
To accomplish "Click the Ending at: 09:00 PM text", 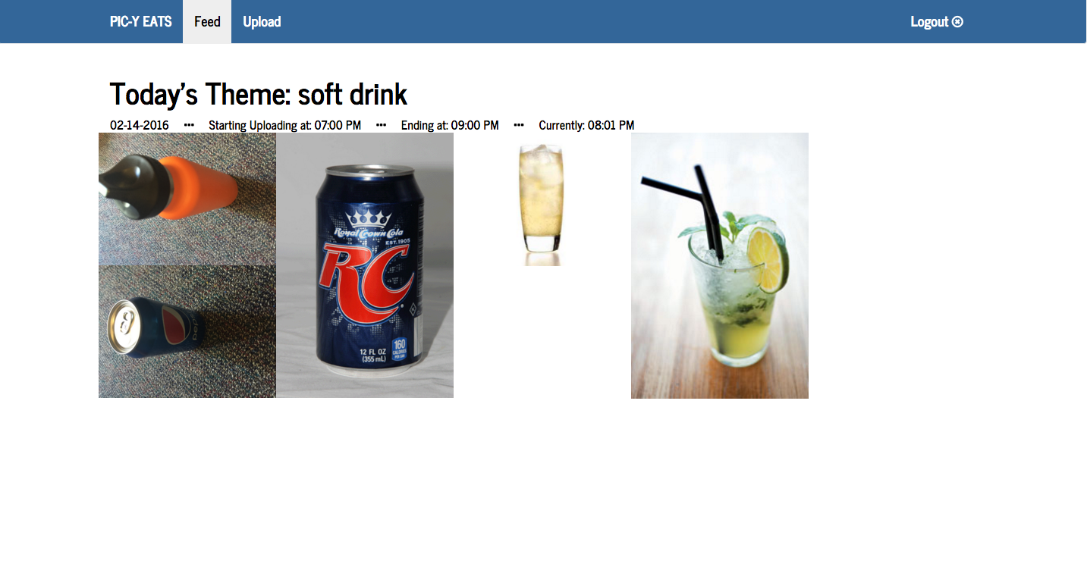I will pyautogui.click(x=450, y=125).
